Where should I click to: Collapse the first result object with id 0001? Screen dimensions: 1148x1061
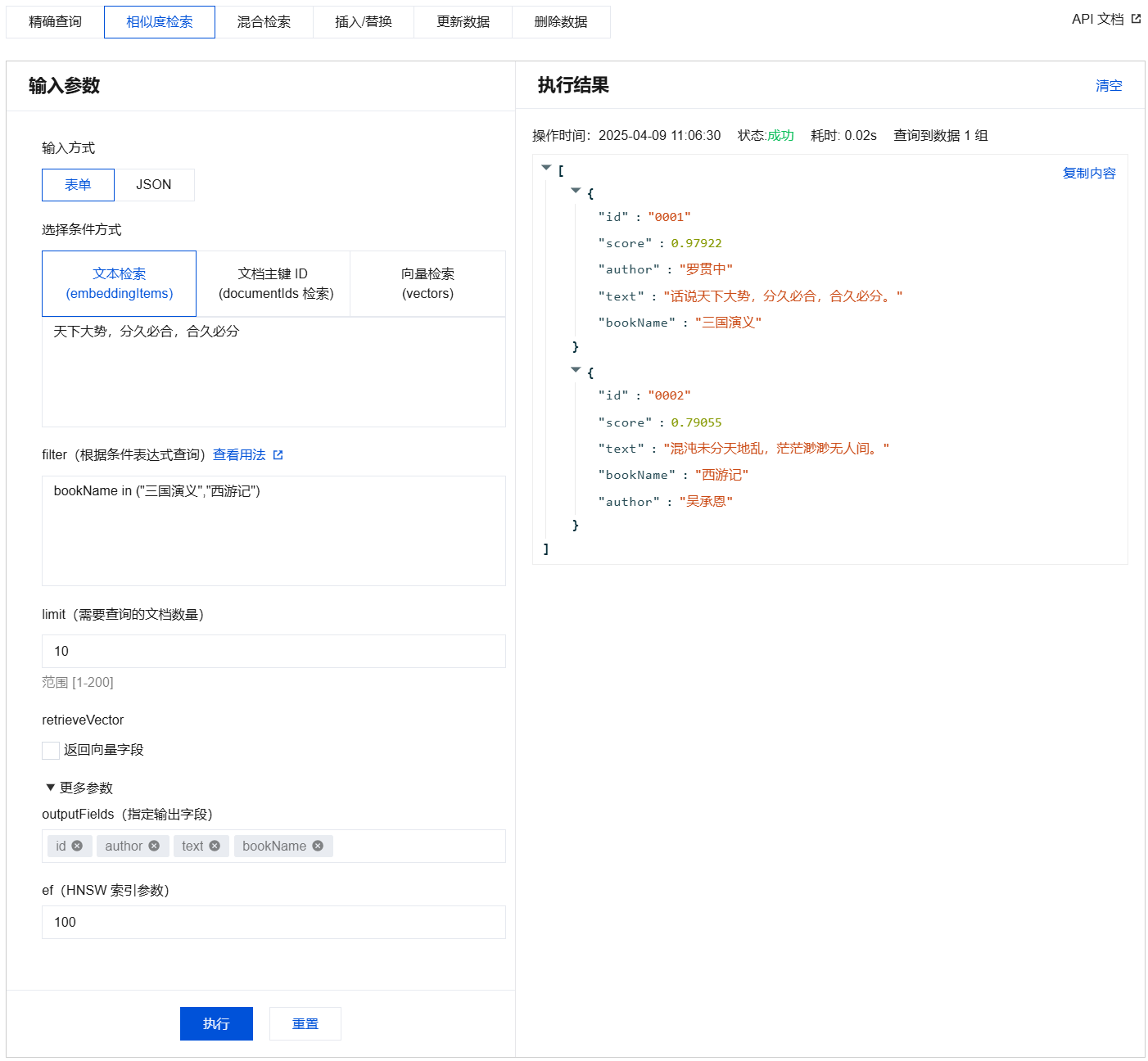tap(576, 191)
